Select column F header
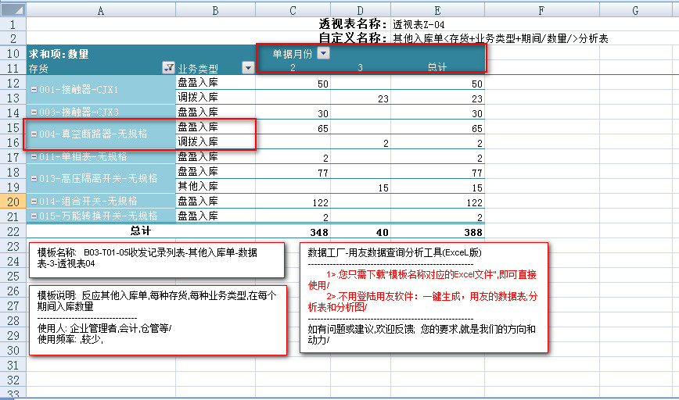This screenshot has height=400, width=679. [x=541, y=9]
